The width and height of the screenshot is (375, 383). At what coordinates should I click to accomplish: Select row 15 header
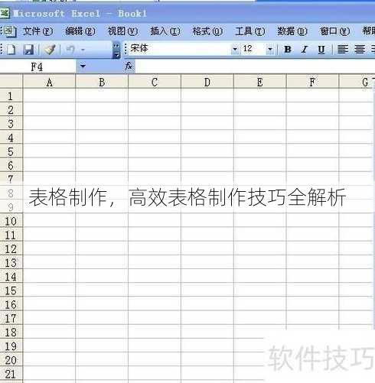click(11, 290)
